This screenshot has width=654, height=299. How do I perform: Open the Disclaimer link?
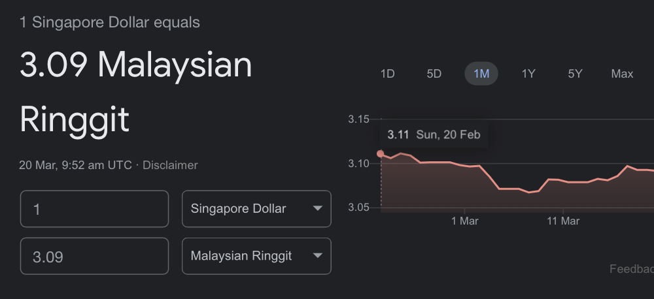point(170,165)
